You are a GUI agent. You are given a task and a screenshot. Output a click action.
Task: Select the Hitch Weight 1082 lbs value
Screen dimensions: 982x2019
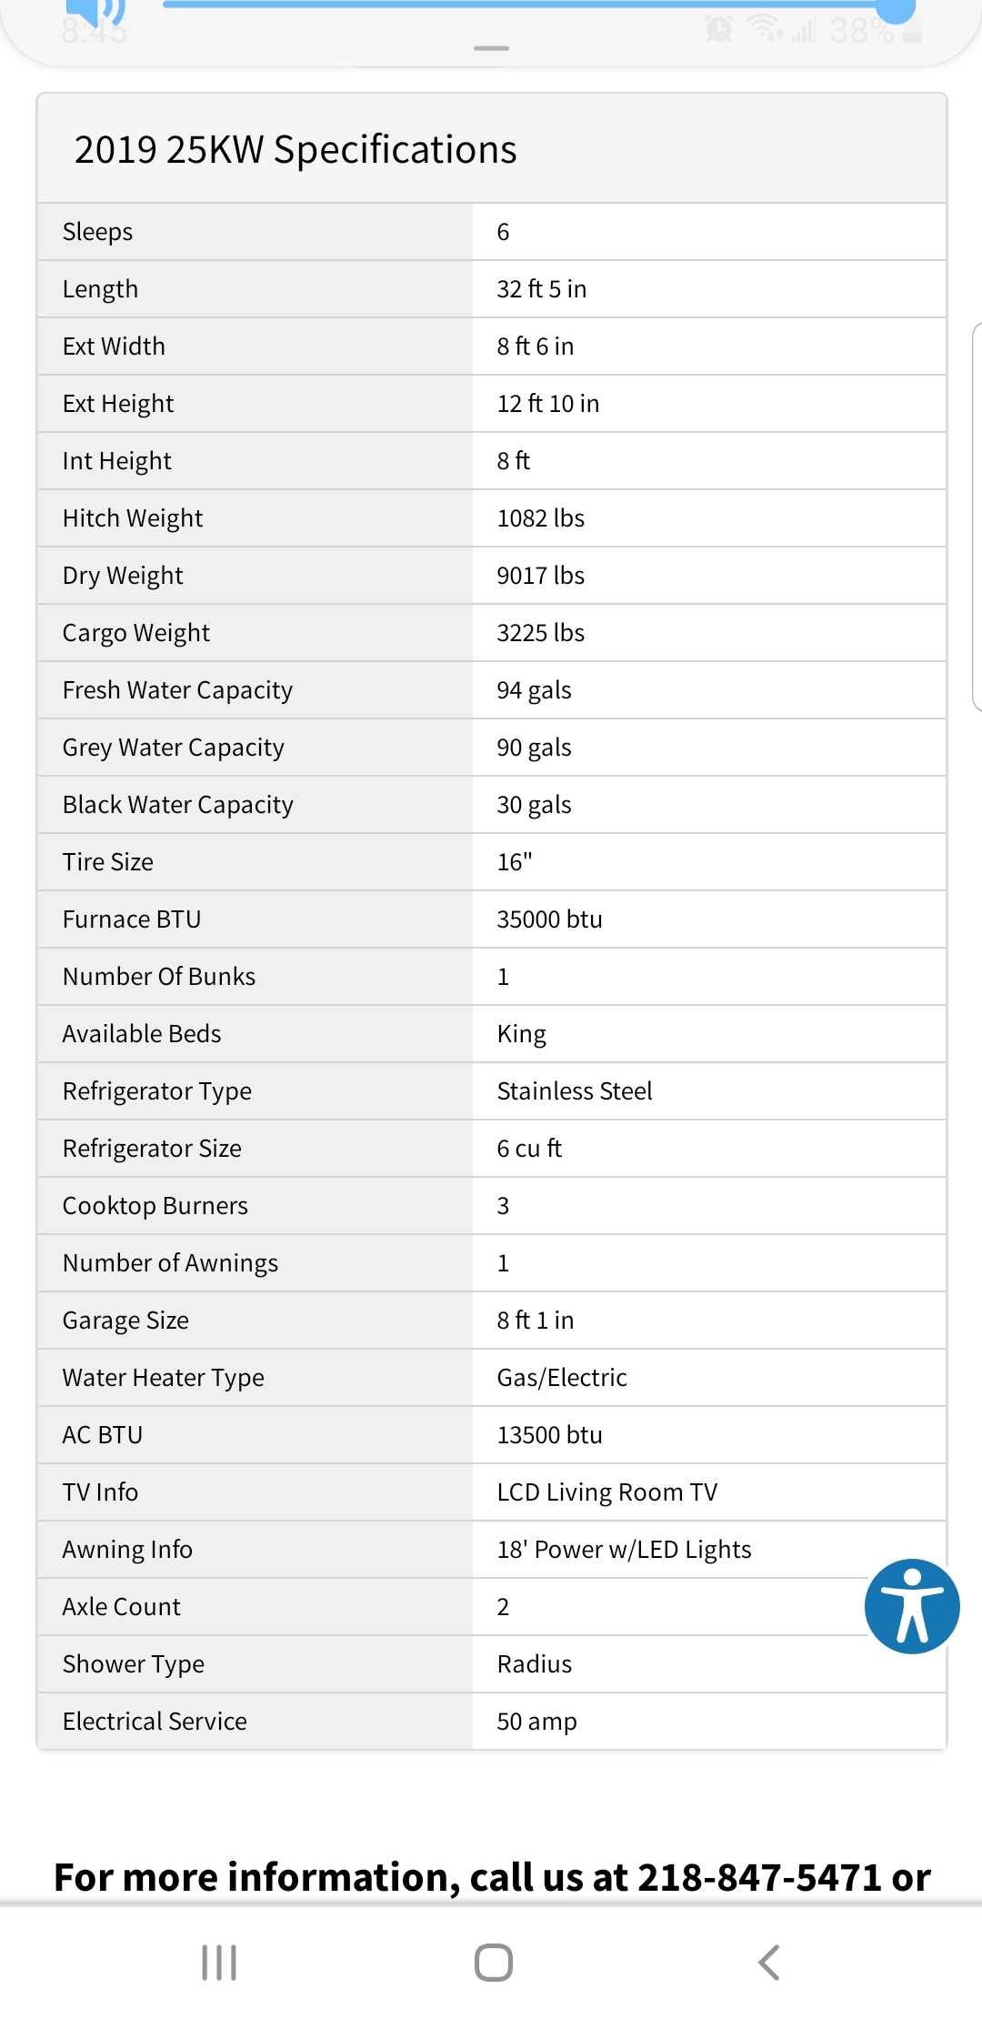tap(540, 518)
